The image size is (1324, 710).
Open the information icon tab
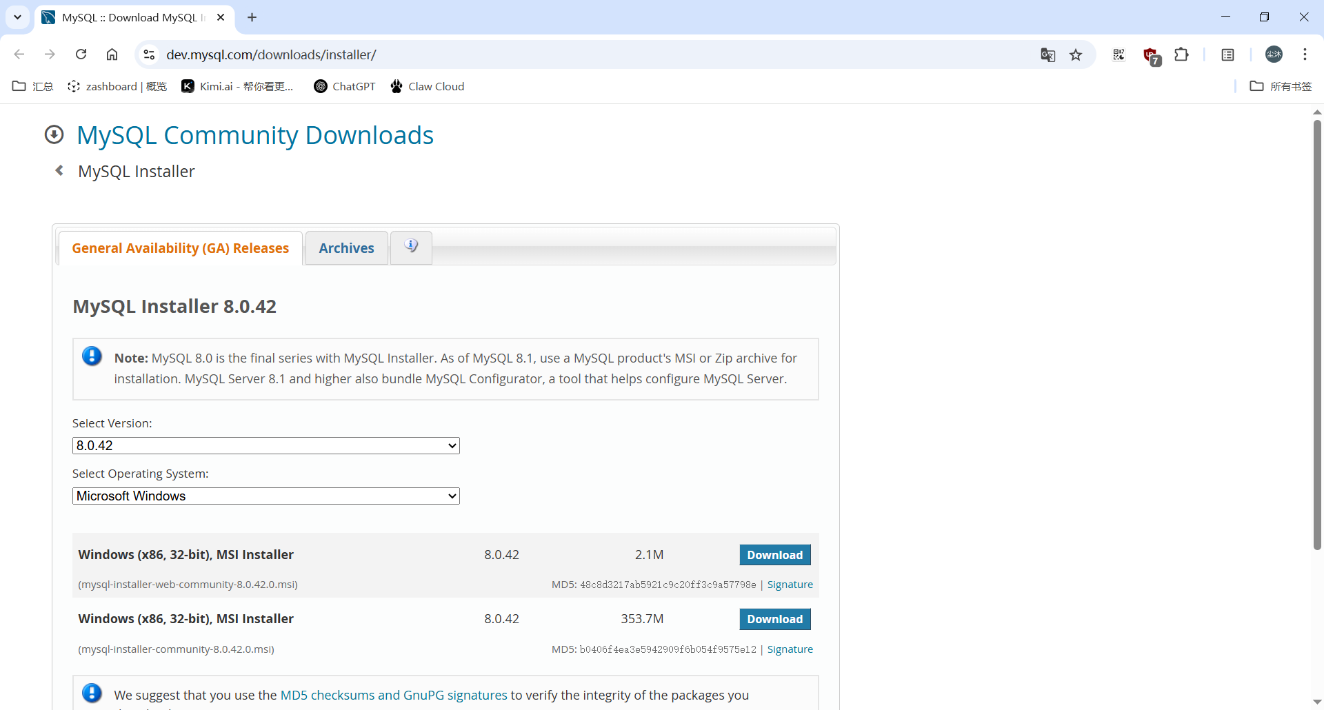411,247
